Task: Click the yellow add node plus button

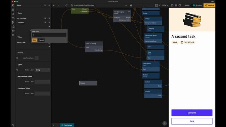Action: 54,5
